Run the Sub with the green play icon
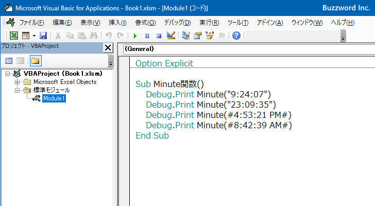The width and height of the screenshot is (375, 206). (135, 36)
